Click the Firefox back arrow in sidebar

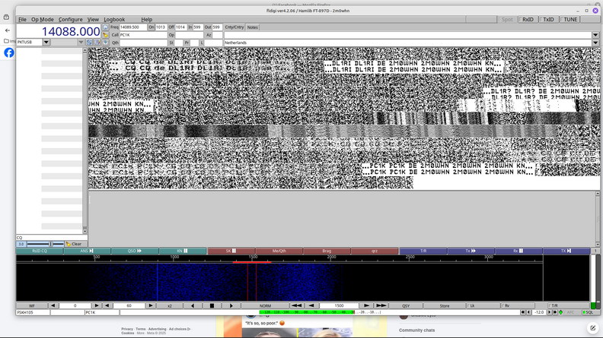pyautogui.click(x=8, y=30)
